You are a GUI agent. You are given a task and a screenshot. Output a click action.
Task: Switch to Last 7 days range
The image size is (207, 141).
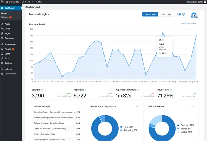[166, 14]
